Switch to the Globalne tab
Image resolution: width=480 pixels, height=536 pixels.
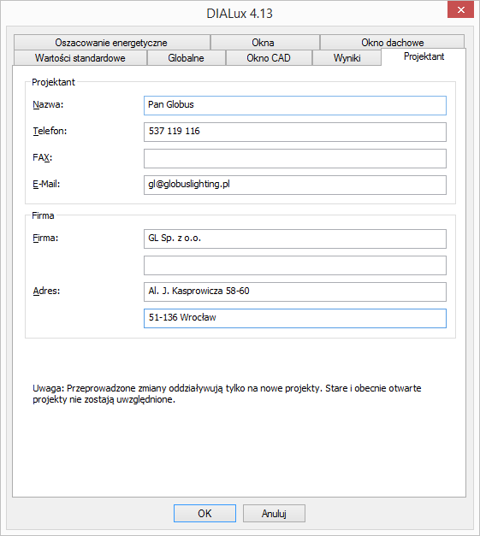[187, 58]
